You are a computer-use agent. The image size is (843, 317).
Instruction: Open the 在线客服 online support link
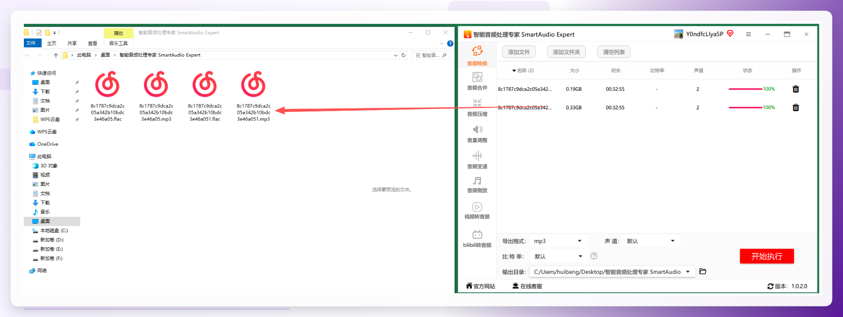(527, 286)
